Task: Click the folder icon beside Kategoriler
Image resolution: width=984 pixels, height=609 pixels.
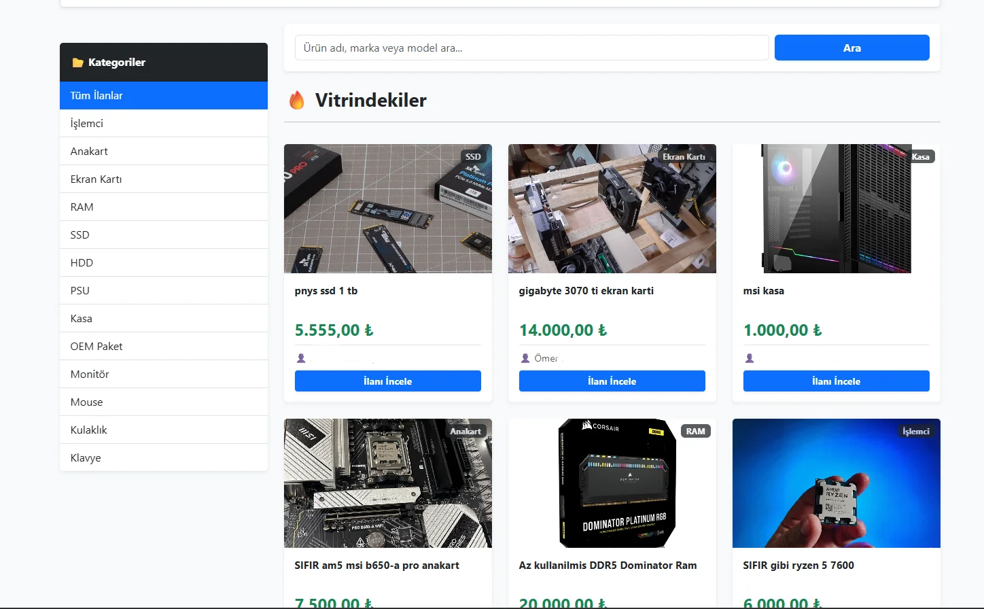Action: coord(77,63)
